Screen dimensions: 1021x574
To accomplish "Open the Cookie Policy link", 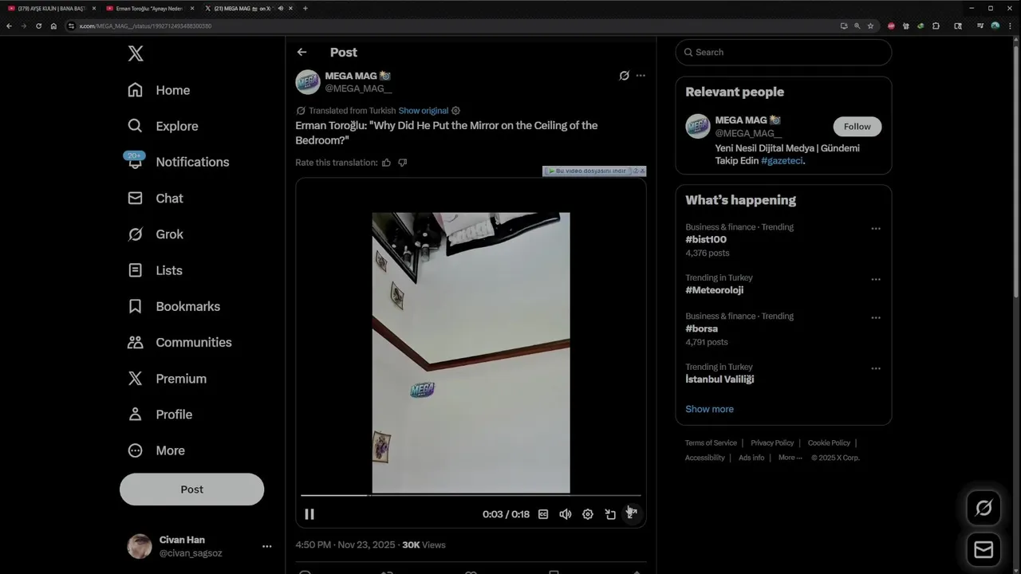I will click(x=829, y=443).
